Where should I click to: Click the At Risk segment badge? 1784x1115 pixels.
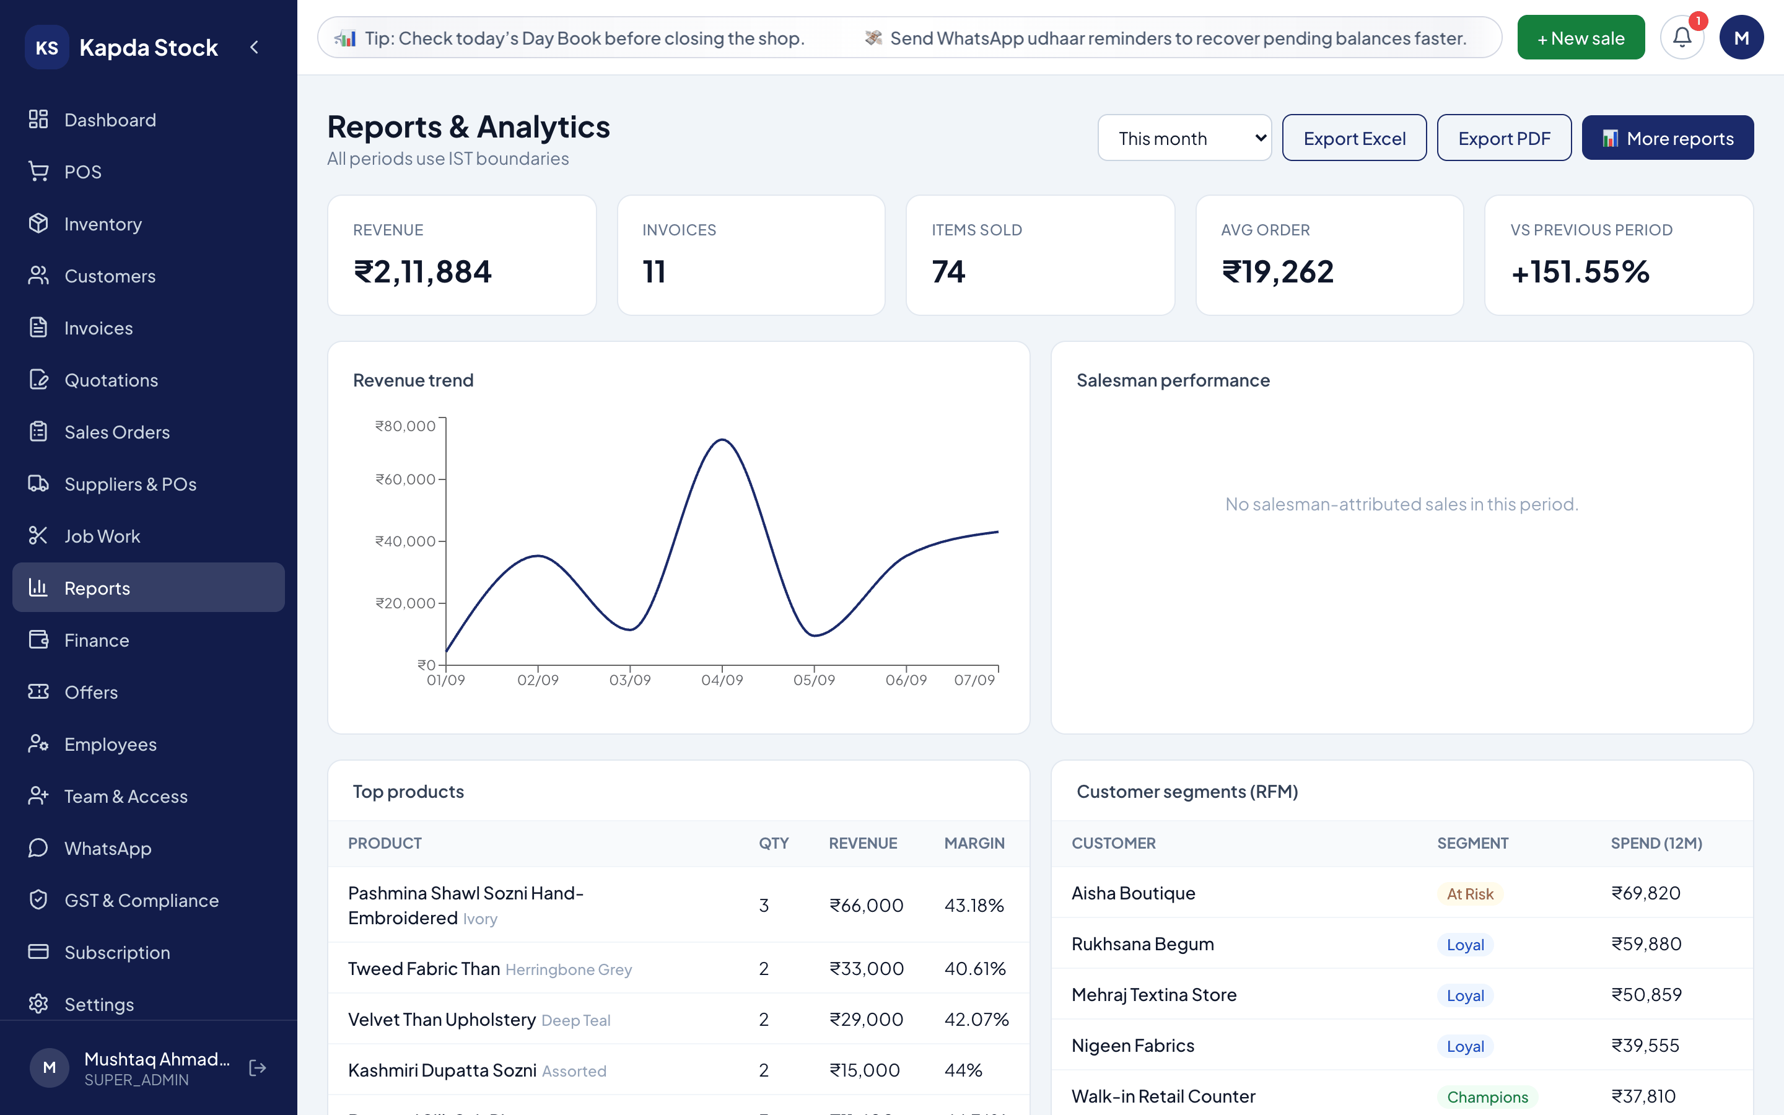tap(1469, 894)
